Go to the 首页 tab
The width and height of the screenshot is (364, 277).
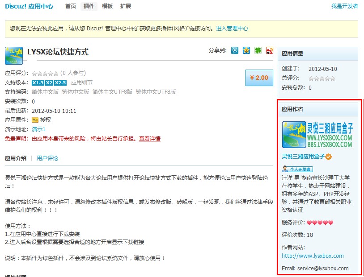tap(71, 6)
